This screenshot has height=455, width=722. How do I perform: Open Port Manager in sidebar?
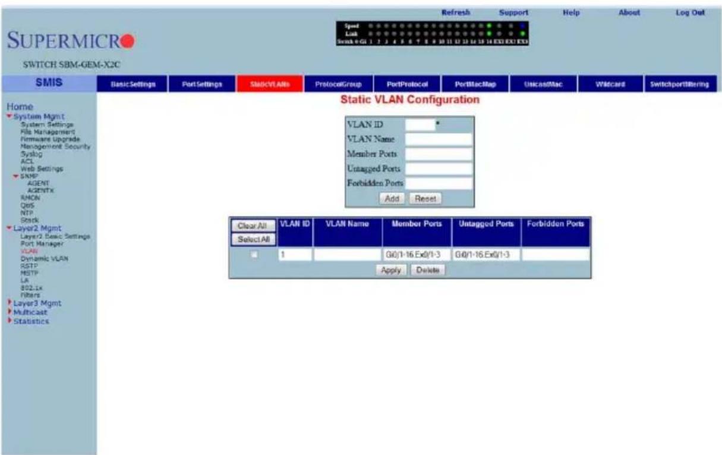pyautogui.click(x=42, y=243)
